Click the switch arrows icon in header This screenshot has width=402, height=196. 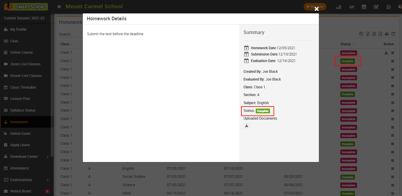pyautogui.click(x=352, y=7)
